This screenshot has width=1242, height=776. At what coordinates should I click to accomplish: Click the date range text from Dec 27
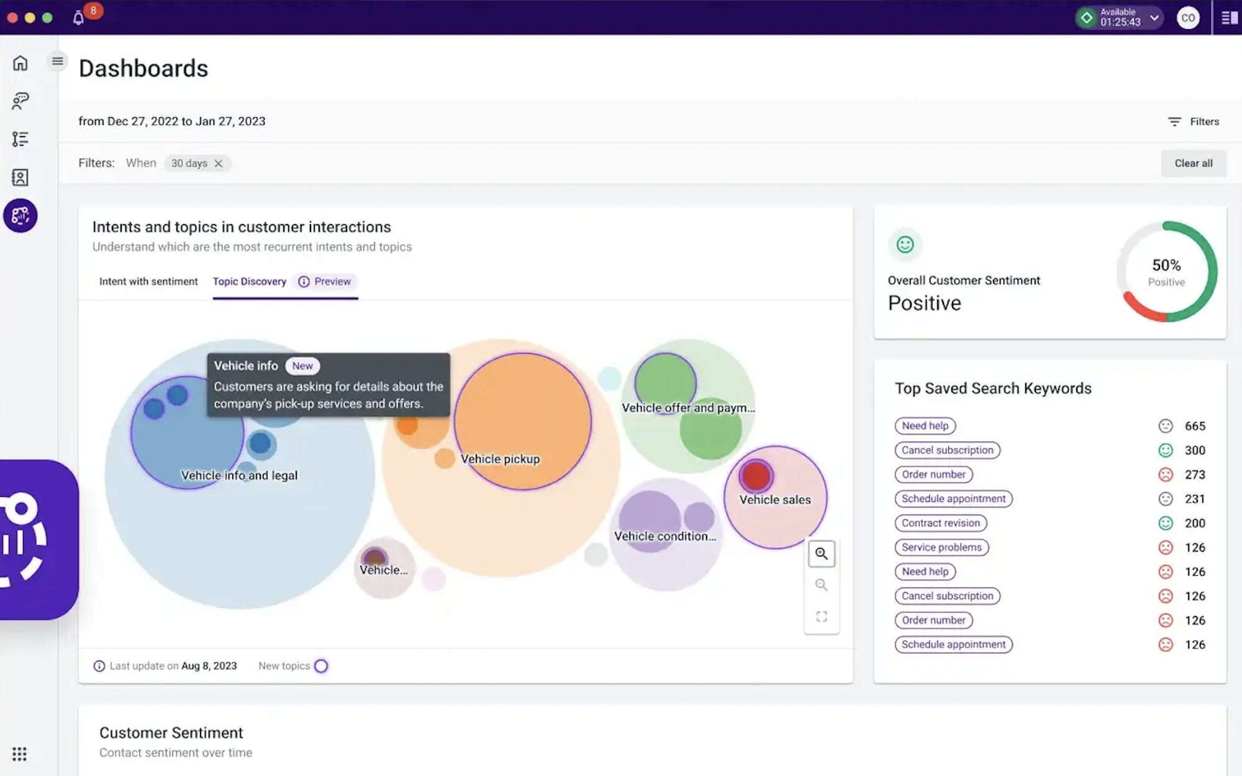click(x=171, y=121)
